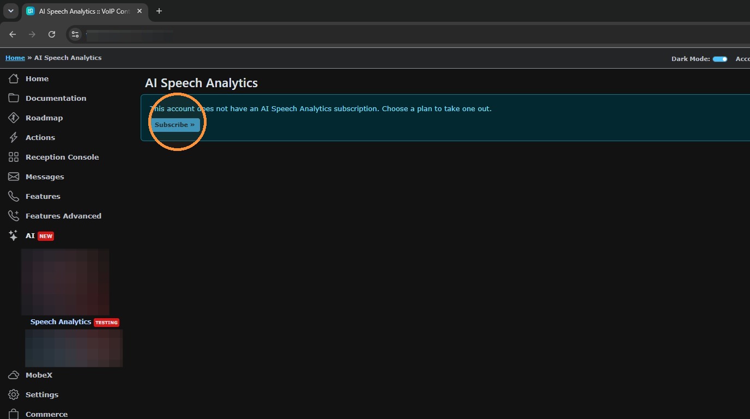This screenshot has width=750, height=419.
Task: Open the AI sparkle icon
Action: click(14, 235)
